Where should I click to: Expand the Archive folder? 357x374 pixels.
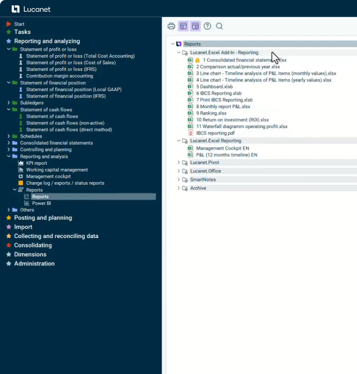[178, 188]
